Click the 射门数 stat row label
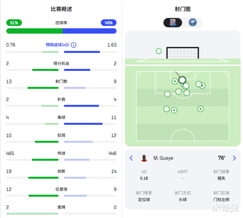This screenshot has height=218, width=243. click(61, 81)
